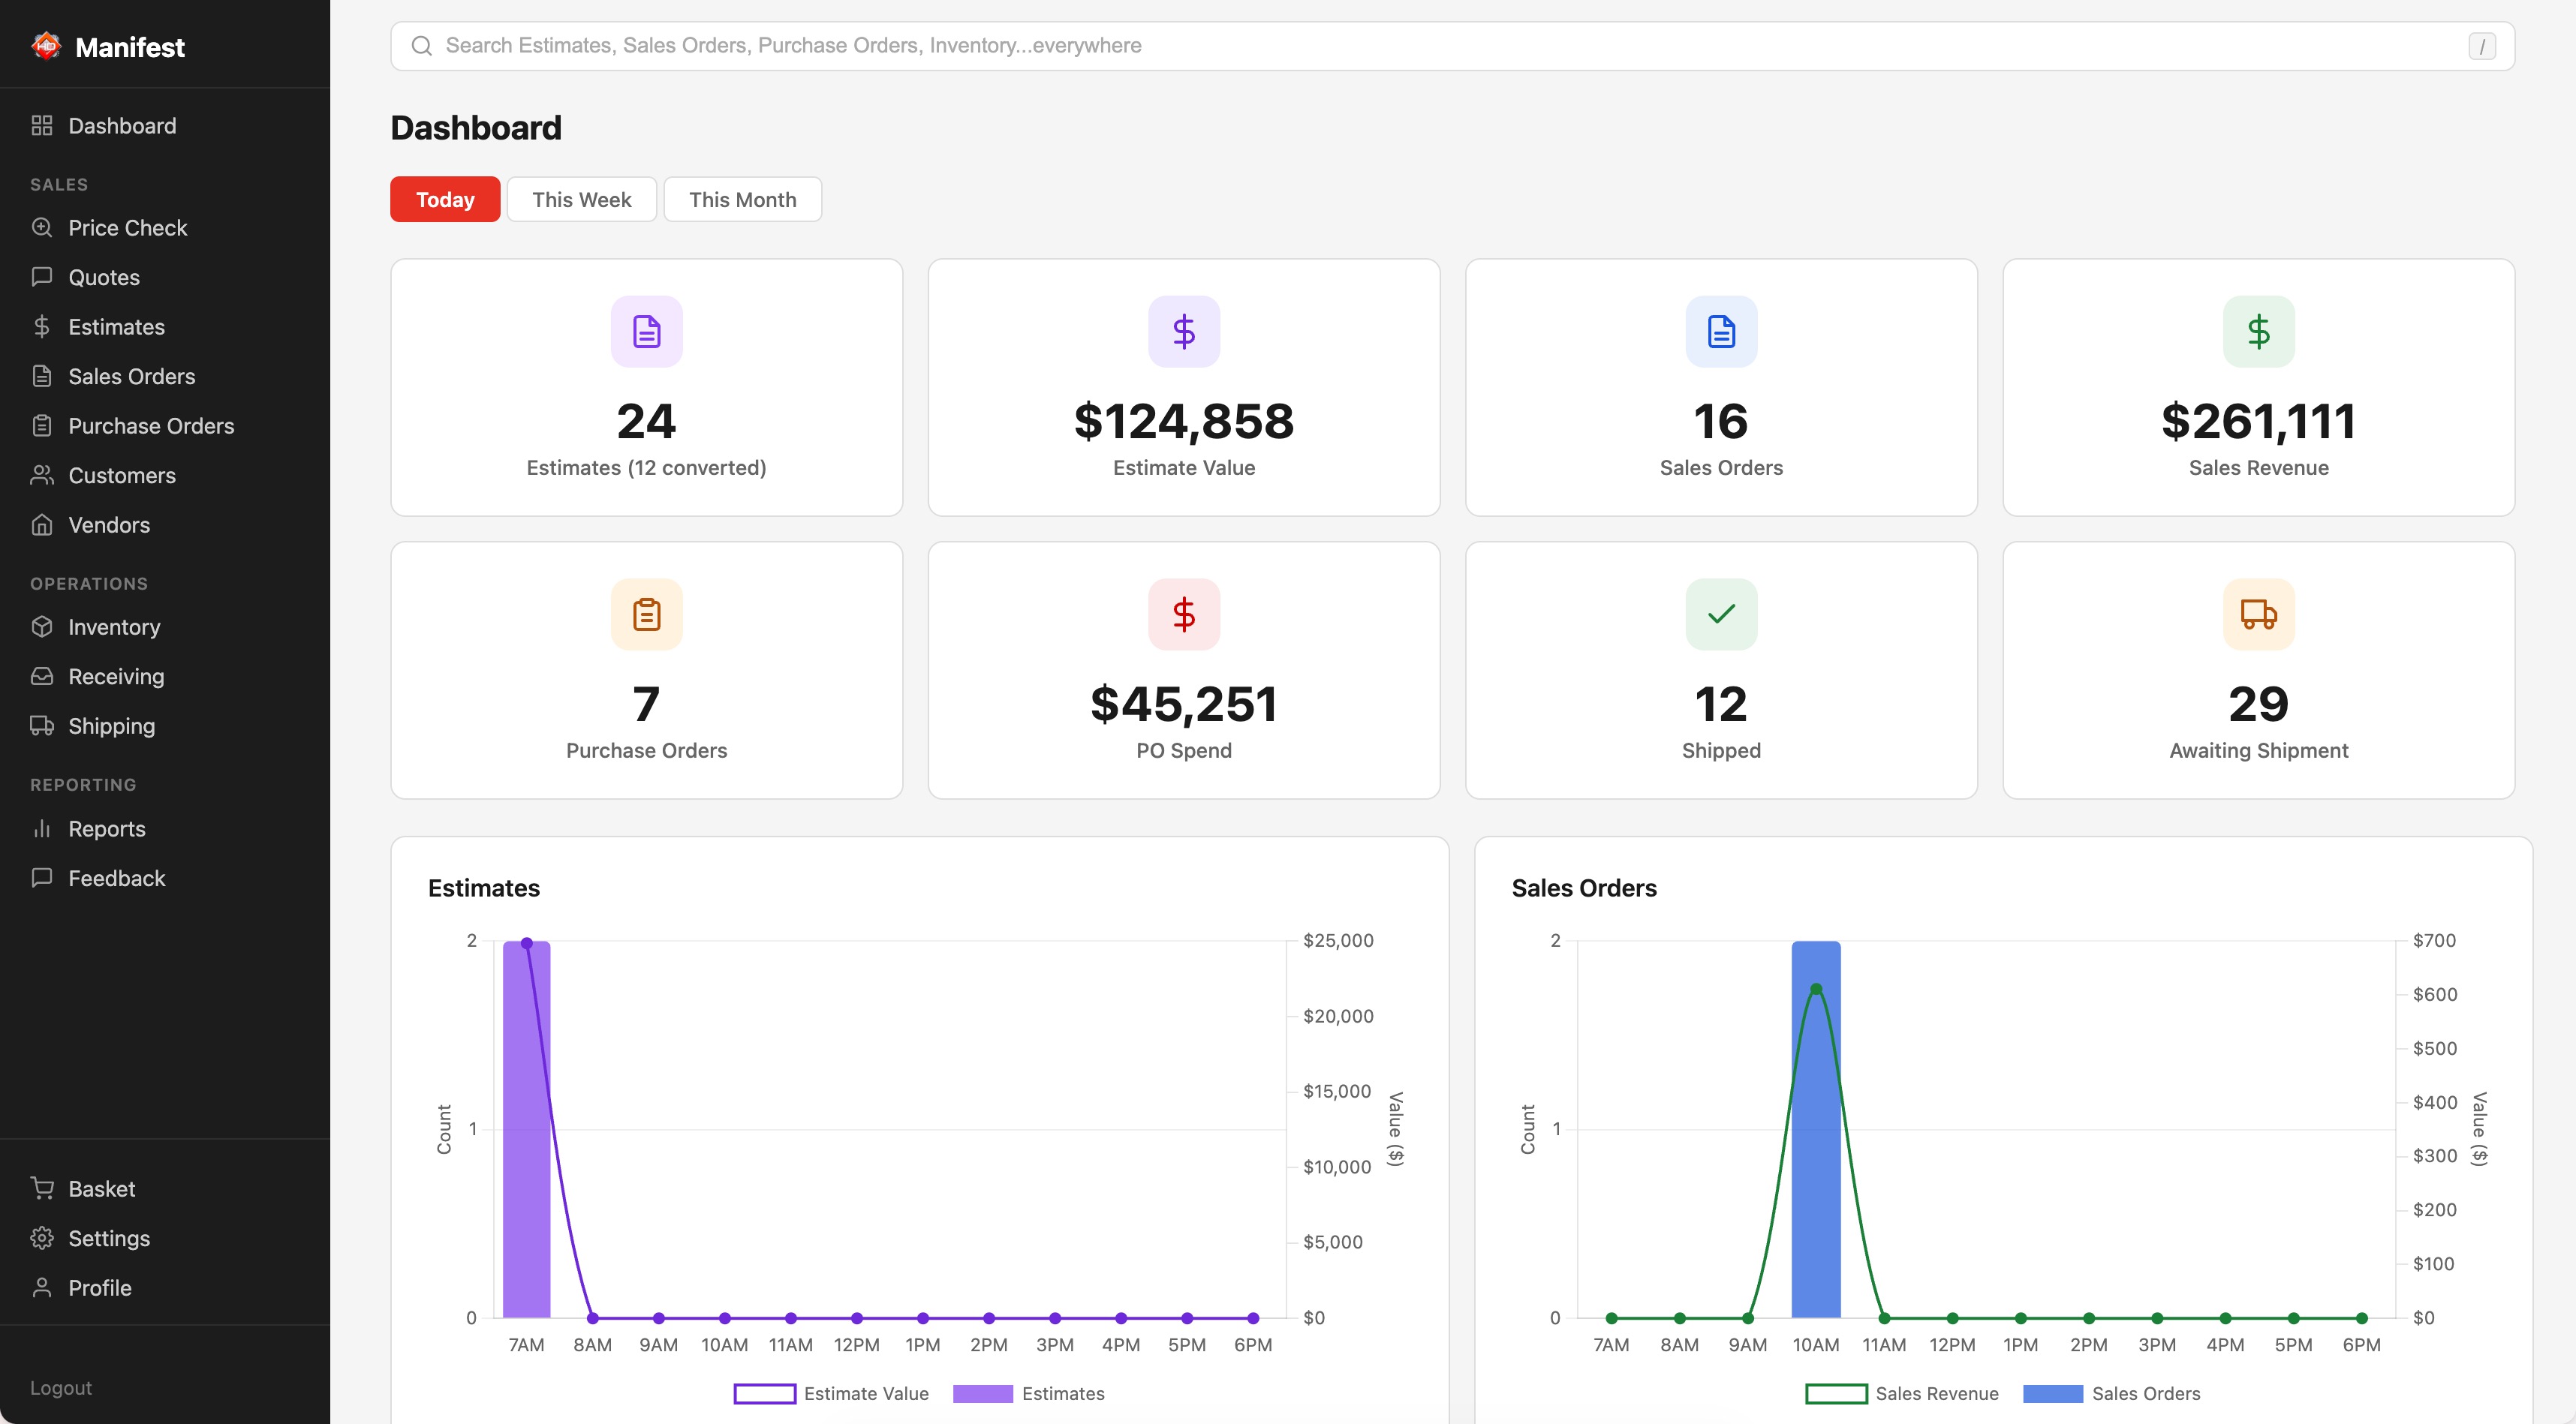Click the Receiving inbox icon
2576x1424 pixels.
click(x=42, y=677)
